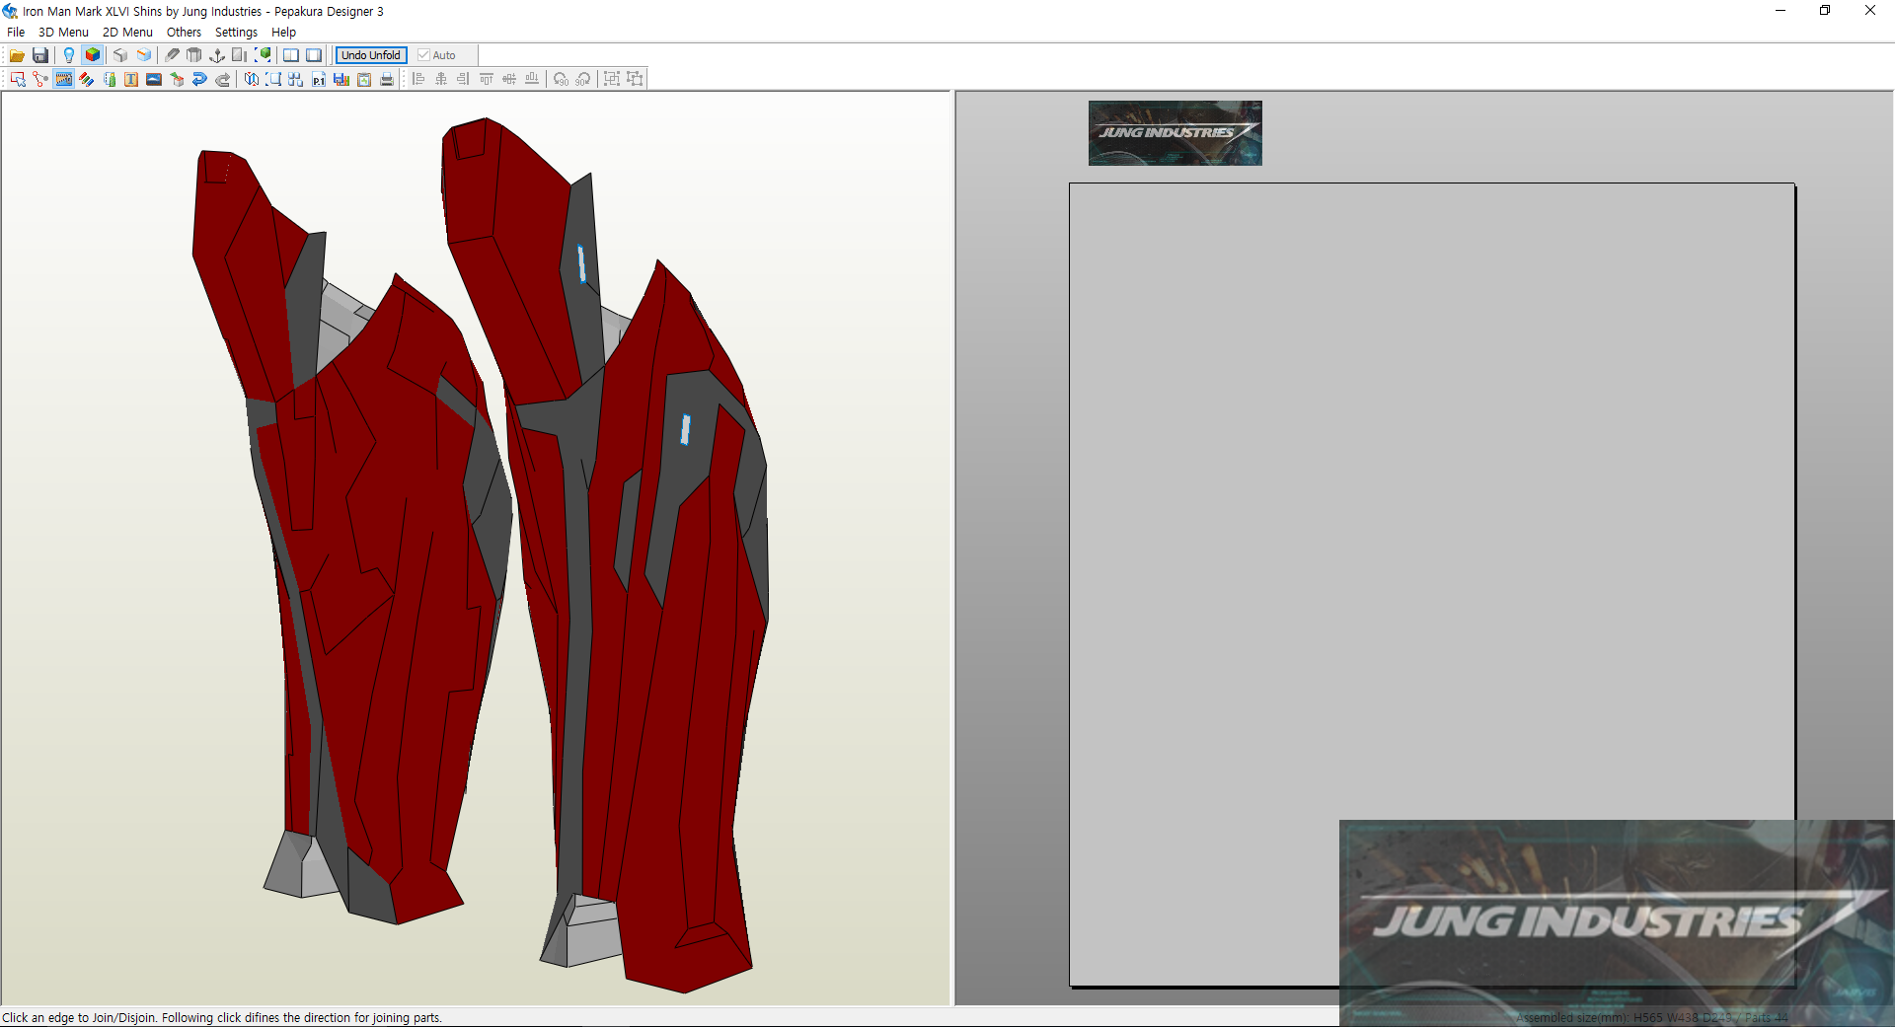This screenshot has height=1027, width=1895.
Task: Click the gray cube view icon
Action: click(x=120, y=55)
